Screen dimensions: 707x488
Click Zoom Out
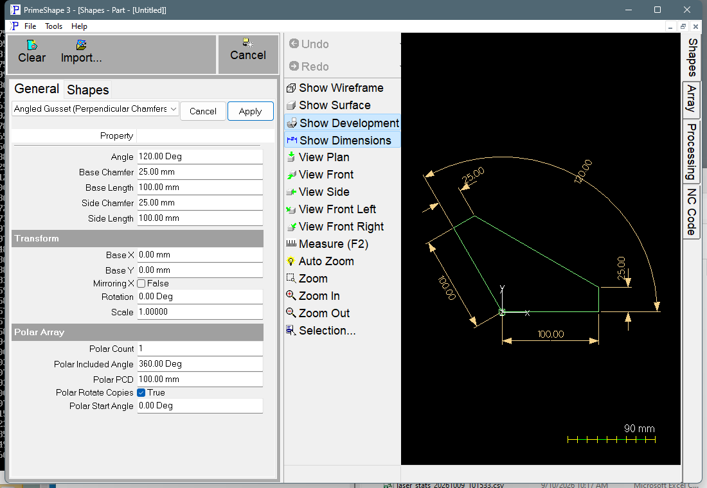(x=318, y=313)
